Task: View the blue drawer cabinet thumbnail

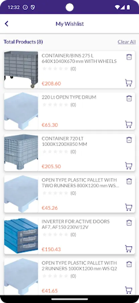Action: [x=21, y=236]
